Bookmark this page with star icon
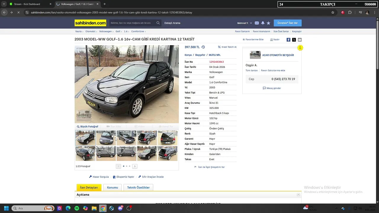 pyautogui.click(x=333, y=12)
